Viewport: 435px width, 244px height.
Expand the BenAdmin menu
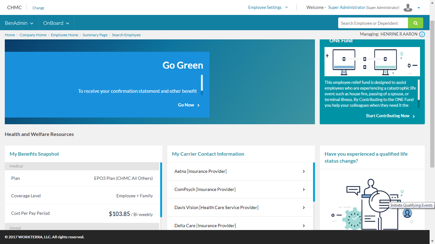[19, 23]
